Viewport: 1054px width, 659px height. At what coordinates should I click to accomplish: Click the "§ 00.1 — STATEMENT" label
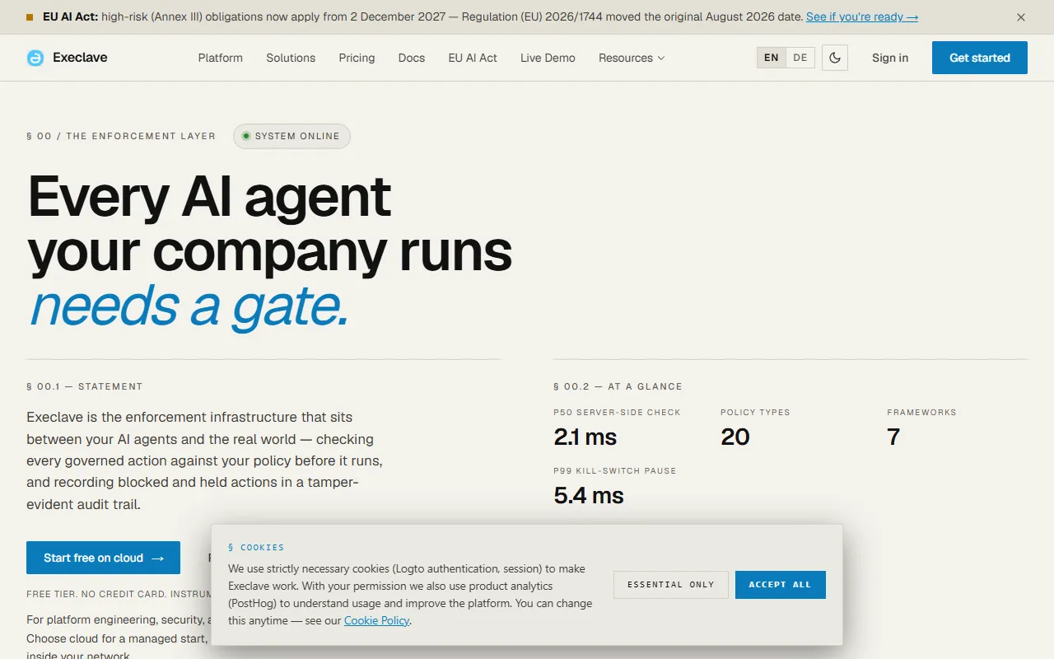(85, 386)
